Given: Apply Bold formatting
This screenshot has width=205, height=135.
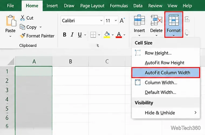Looking at the screenshot, I should (x=64, y=35).
